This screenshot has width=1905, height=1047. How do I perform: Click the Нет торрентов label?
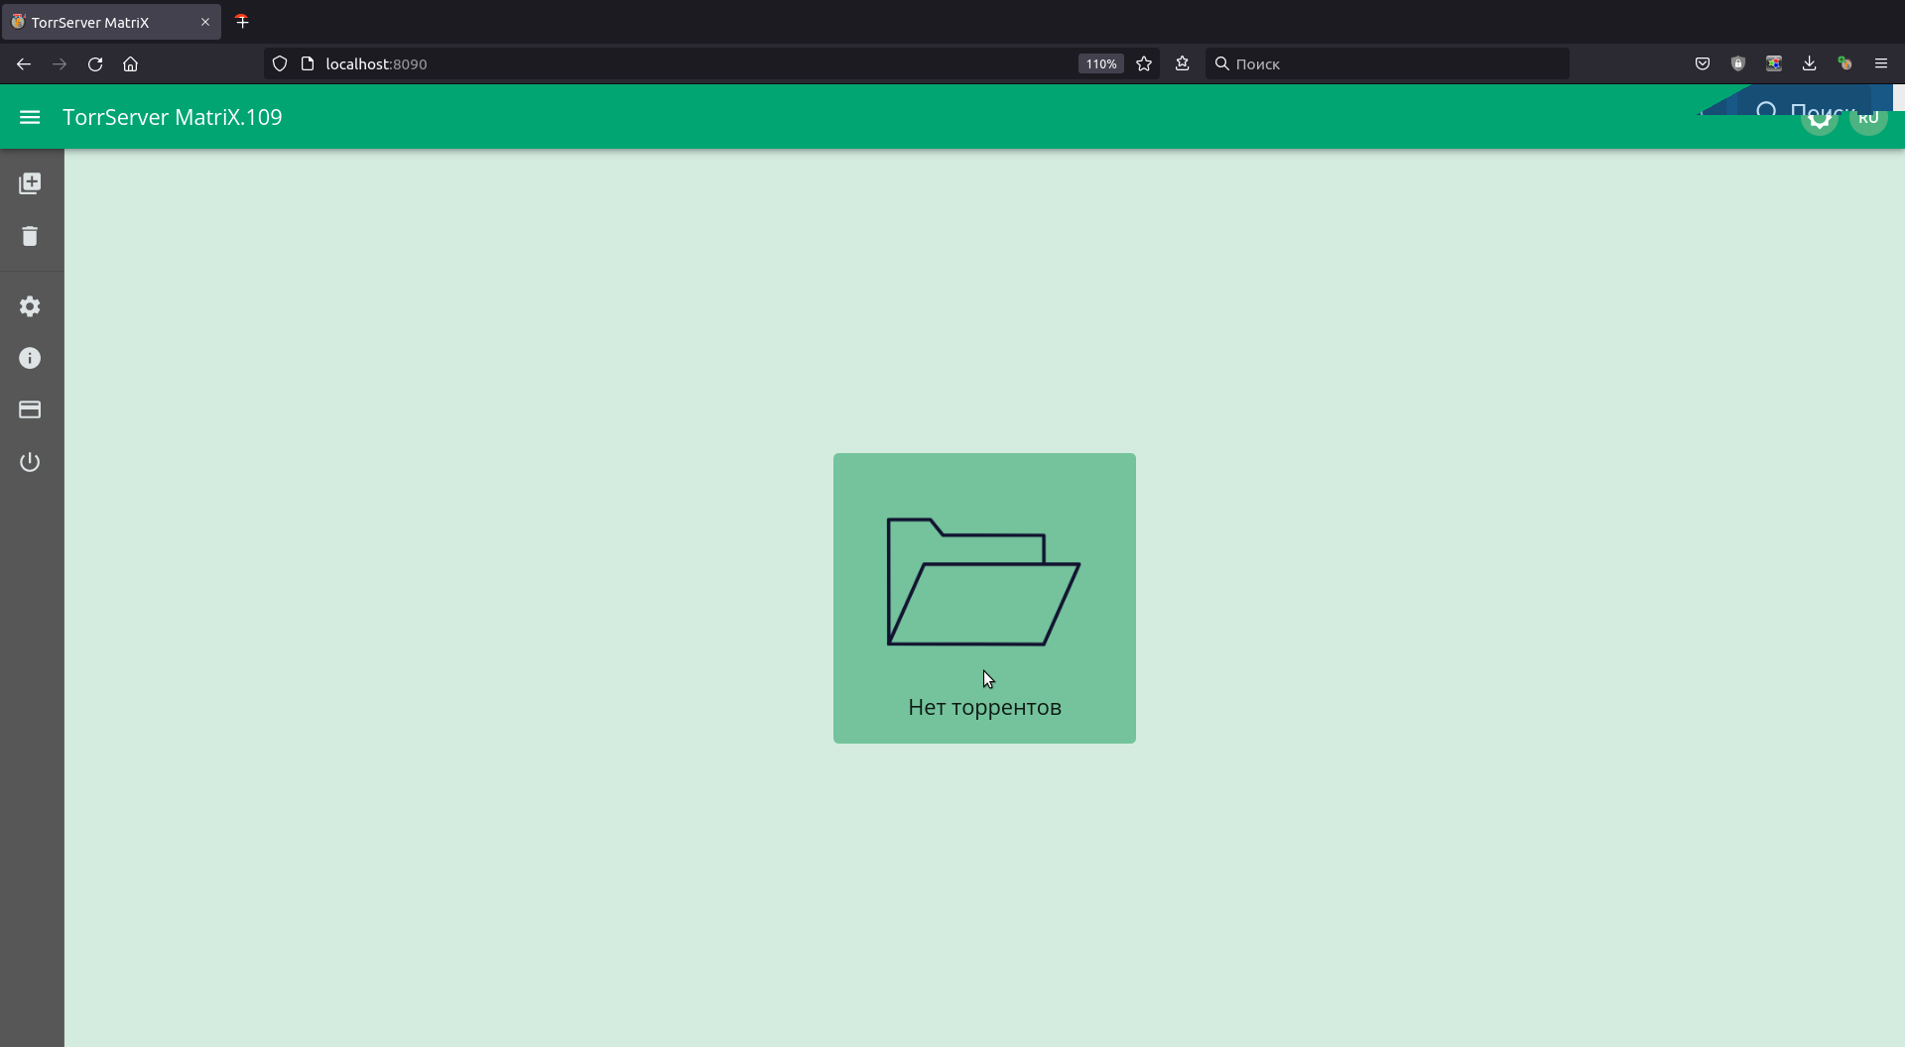point(984,707)
